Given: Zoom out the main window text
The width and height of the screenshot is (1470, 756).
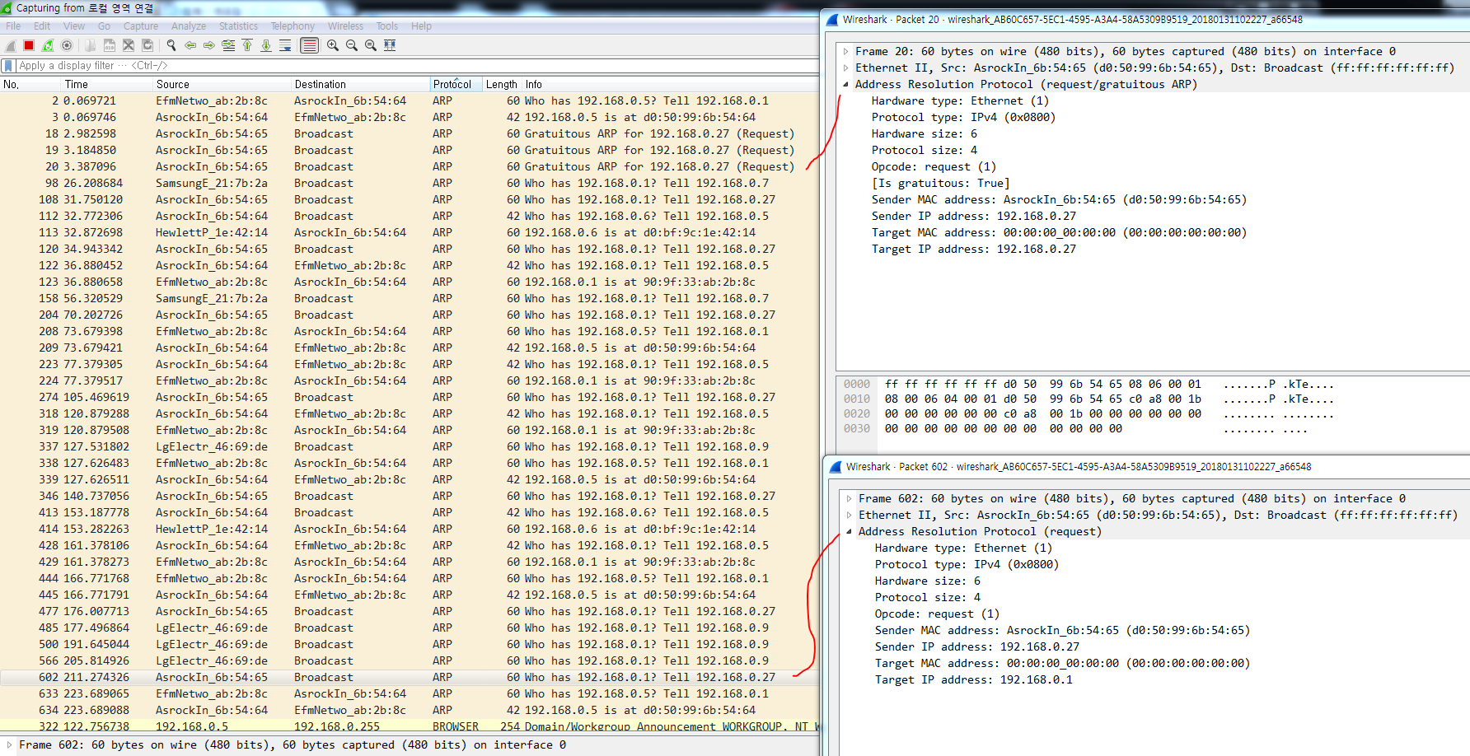Looking at the screenshot, I should 352,45.
